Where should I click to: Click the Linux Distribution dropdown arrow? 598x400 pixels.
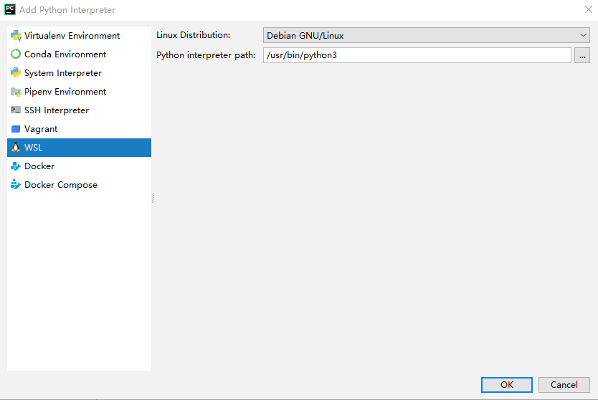point(583,35)
